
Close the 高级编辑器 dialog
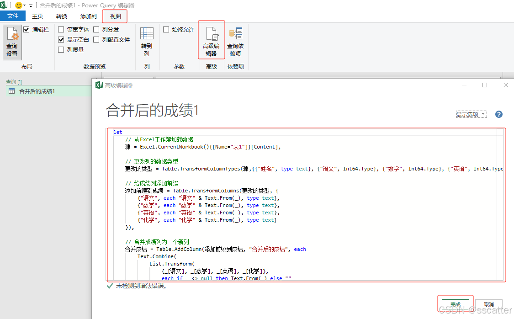point(505,85)
